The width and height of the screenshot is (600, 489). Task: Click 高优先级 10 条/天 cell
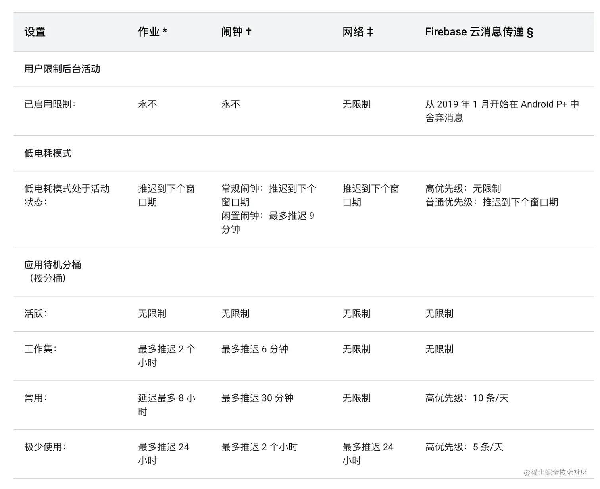tap(467, 398)
